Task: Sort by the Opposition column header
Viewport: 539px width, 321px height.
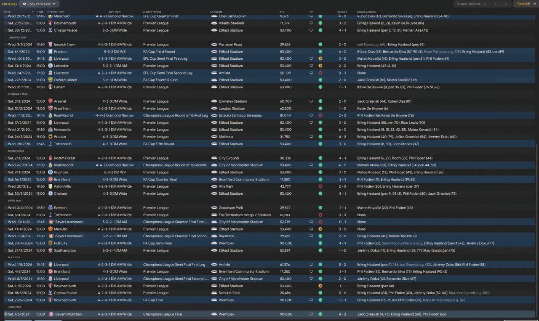Action: tap(56, 12)
